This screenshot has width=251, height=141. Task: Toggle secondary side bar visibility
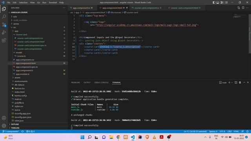tap(221, 2)
